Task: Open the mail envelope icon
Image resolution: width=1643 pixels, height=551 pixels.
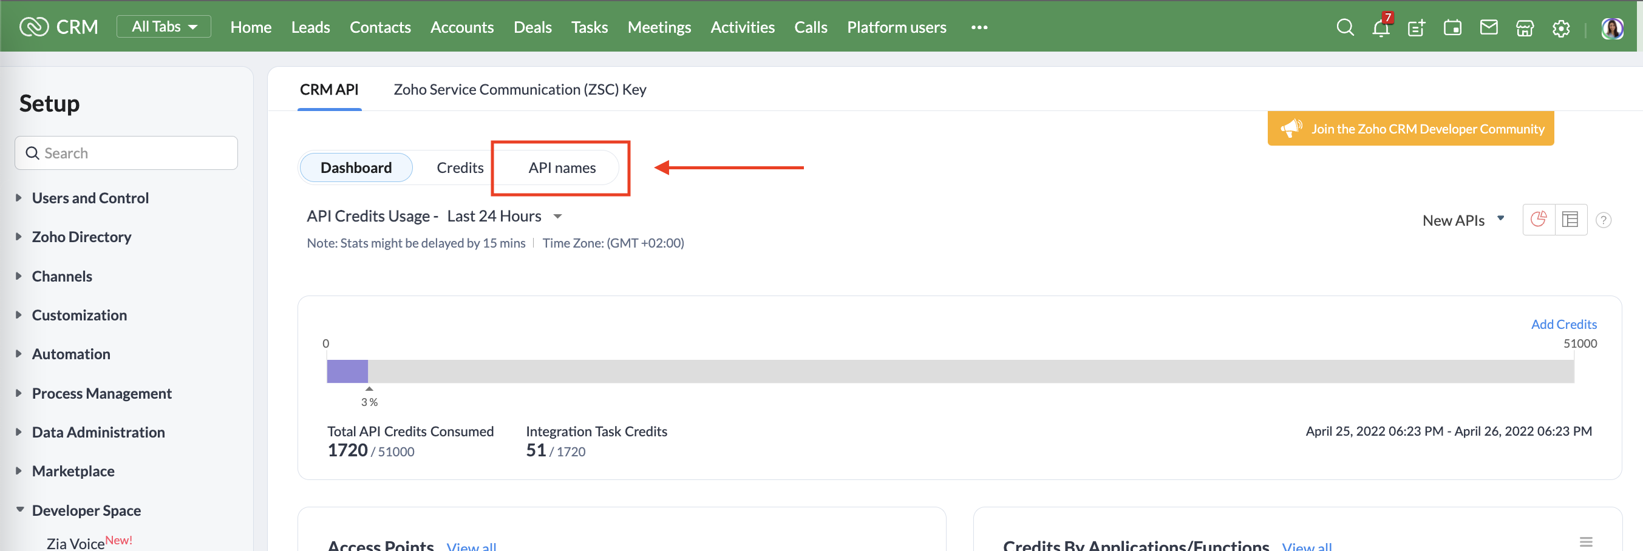Action: [x=1489, y=27]
